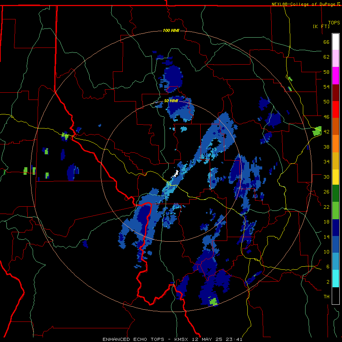
Task: Click the "TH" legend label
Action: click(x=326, y=296)
